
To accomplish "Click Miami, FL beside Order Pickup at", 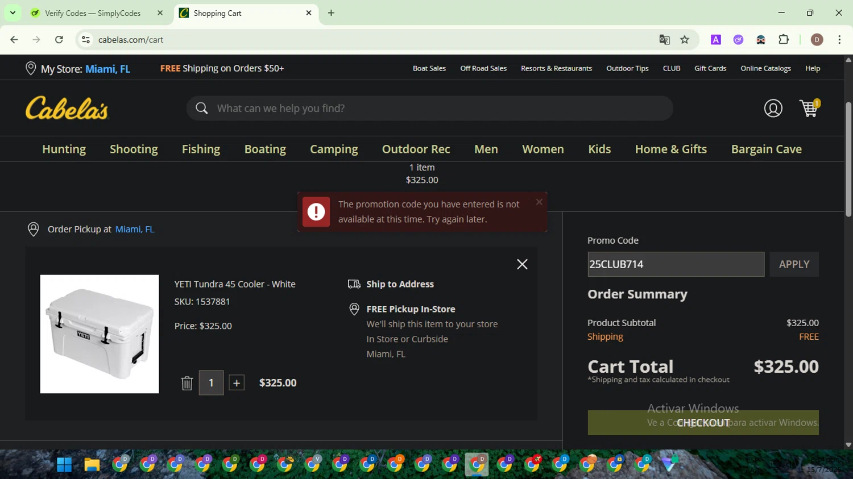I will pyautogui.click(x=135, y=229).
